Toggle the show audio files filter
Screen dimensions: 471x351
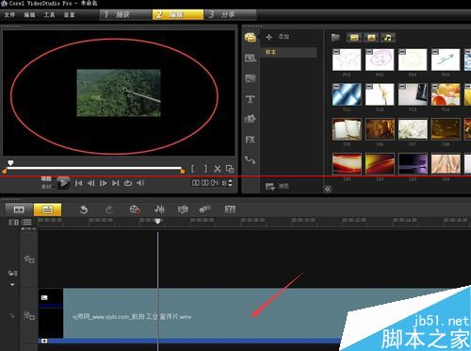click(388, 38)
